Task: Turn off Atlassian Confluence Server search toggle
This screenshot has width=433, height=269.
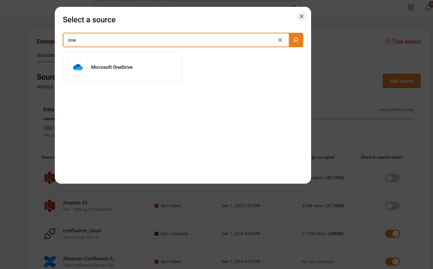Action: pos(392,262)
